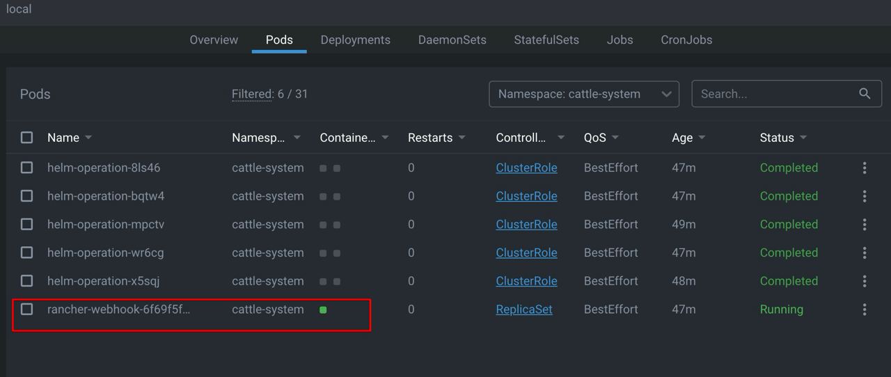
Task: Switch to the Deployments tab
Action: tap(355, 40)
